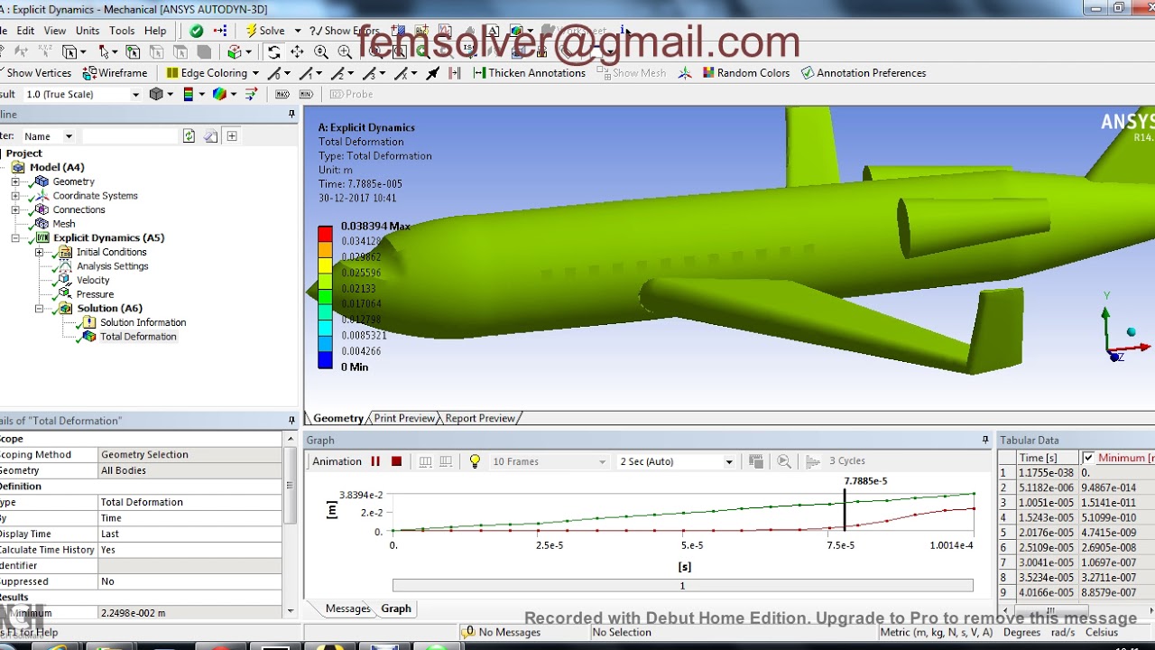
Task: Click the expand-all plus icon in Outline filter
Action: tap(232, 136)
